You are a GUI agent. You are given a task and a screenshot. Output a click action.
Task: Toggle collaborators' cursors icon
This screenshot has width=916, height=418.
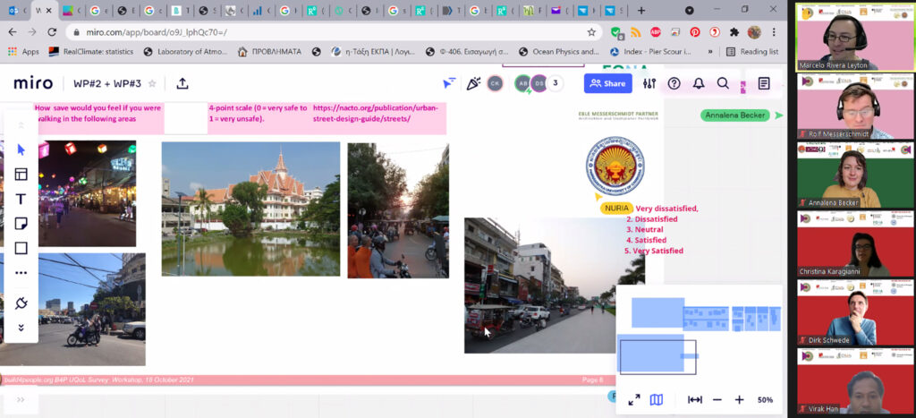coord(449,83)
